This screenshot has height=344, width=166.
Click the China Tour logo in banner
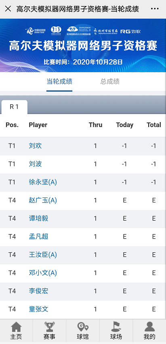click(32, 31)
